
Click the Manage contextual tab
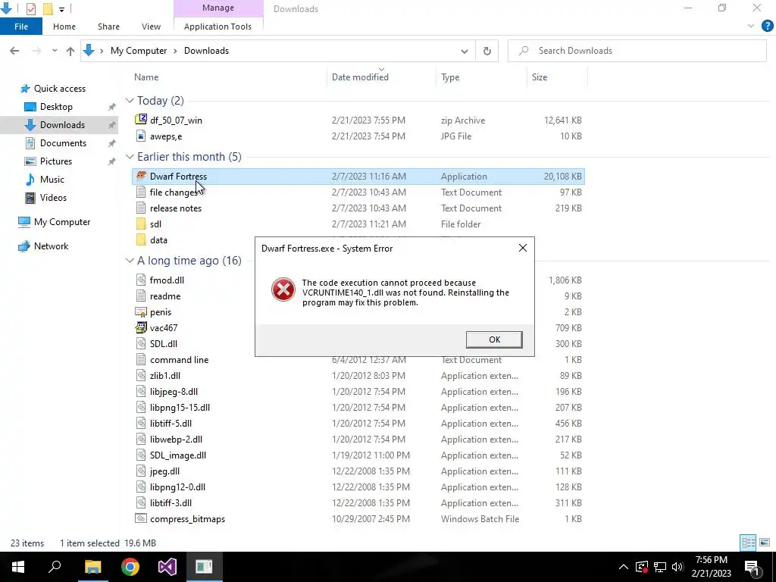coord(217,8)
